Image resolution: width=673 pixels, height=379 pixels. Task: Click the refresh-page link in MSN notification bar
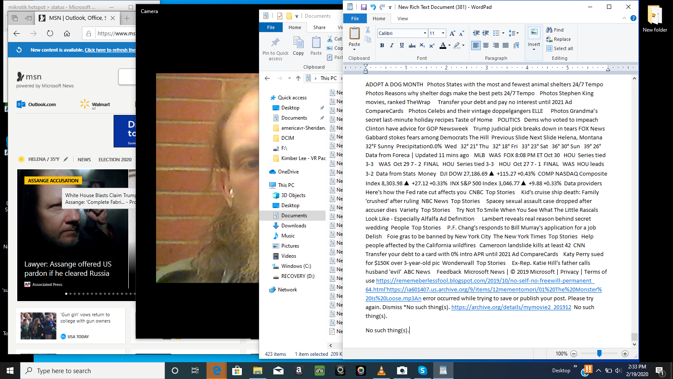[x=110, y=50]
